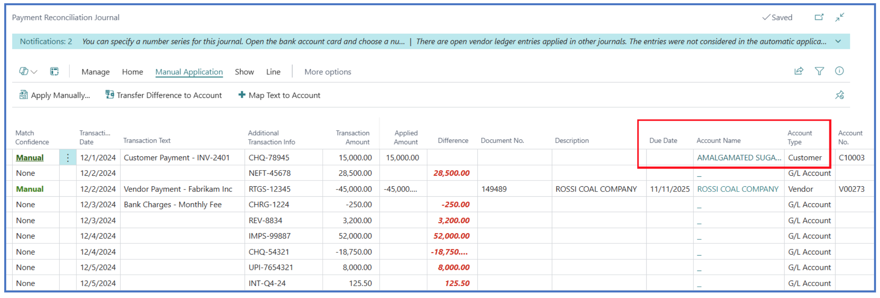Switch to the Home tab
The width and height of the screenshot is (880, 298).
pyautogui.click(x=132, y=71)
